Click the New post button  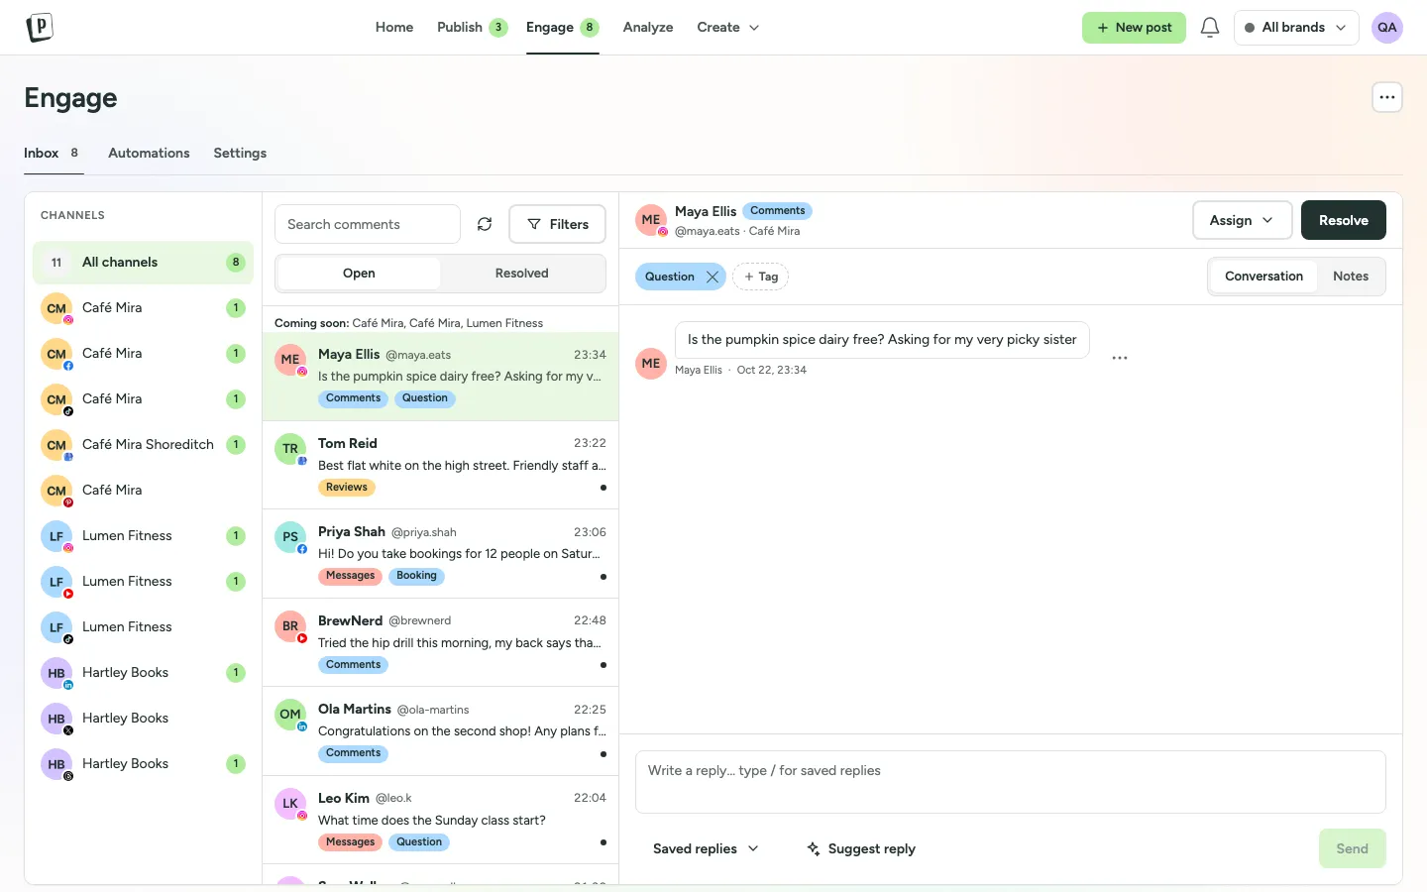point(1134,28)
